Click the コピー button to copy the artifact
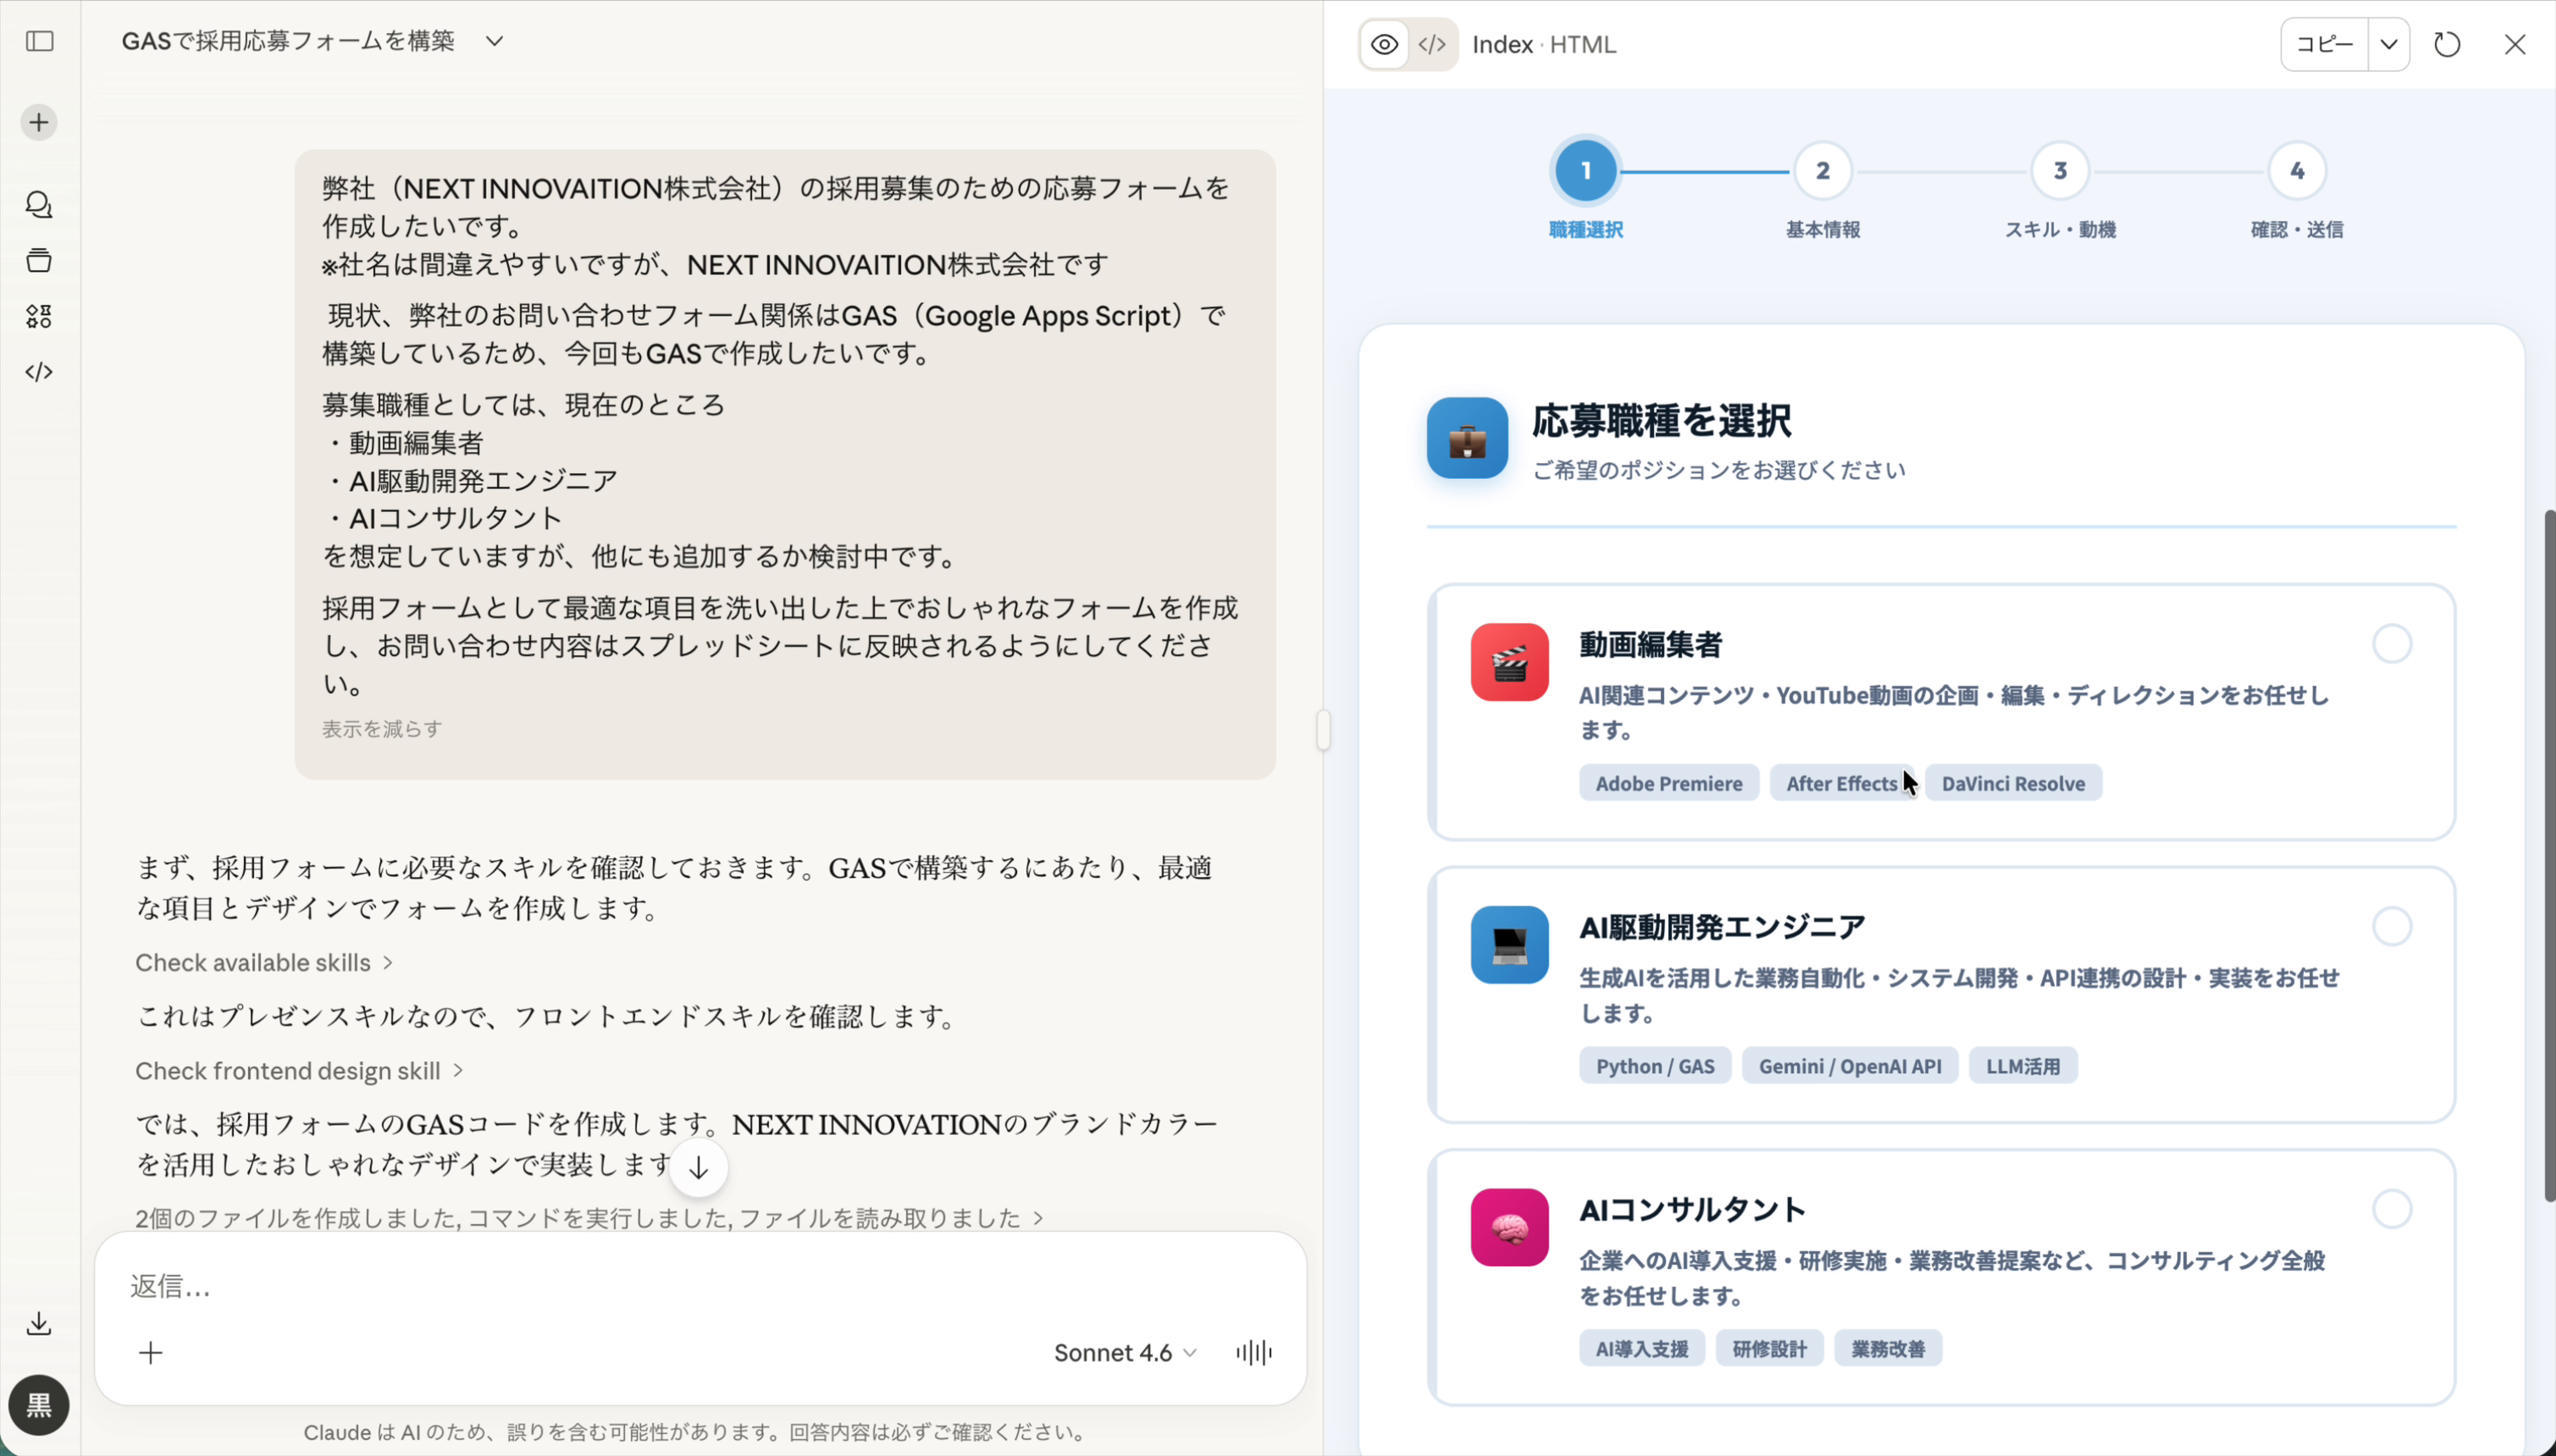The image size is (2556, 1456). click(x=2323, y=44)
